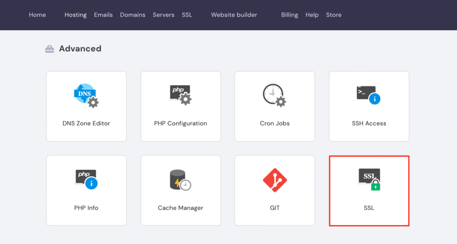
Task: Go to the Billing page
Action: (289, 15)
